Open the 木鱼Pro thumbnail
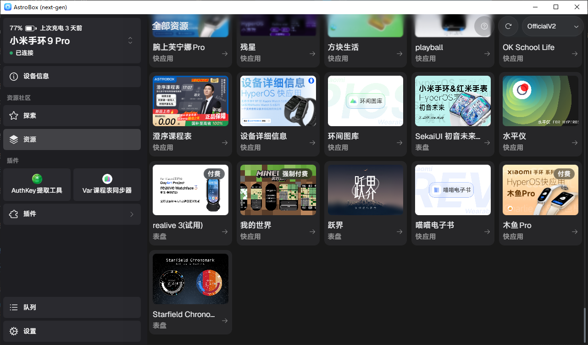Screen dimensions: 588x345 (540, 190)
